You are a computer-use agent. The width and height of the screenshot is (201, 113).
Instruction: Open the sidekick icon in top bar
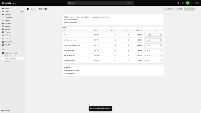tap(178, 3)
